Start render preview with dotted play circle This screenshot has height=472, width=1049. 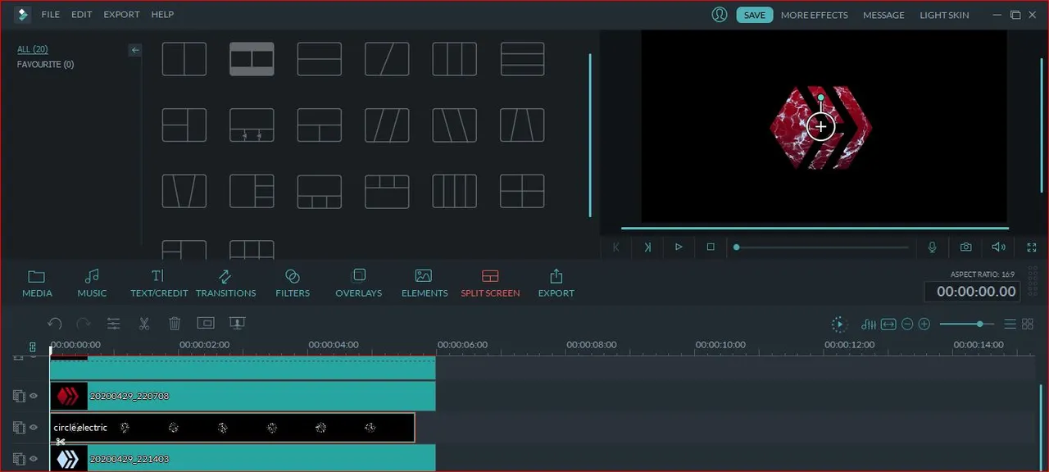pos(838,324)
